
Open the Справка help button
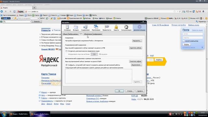click(140, 91)
